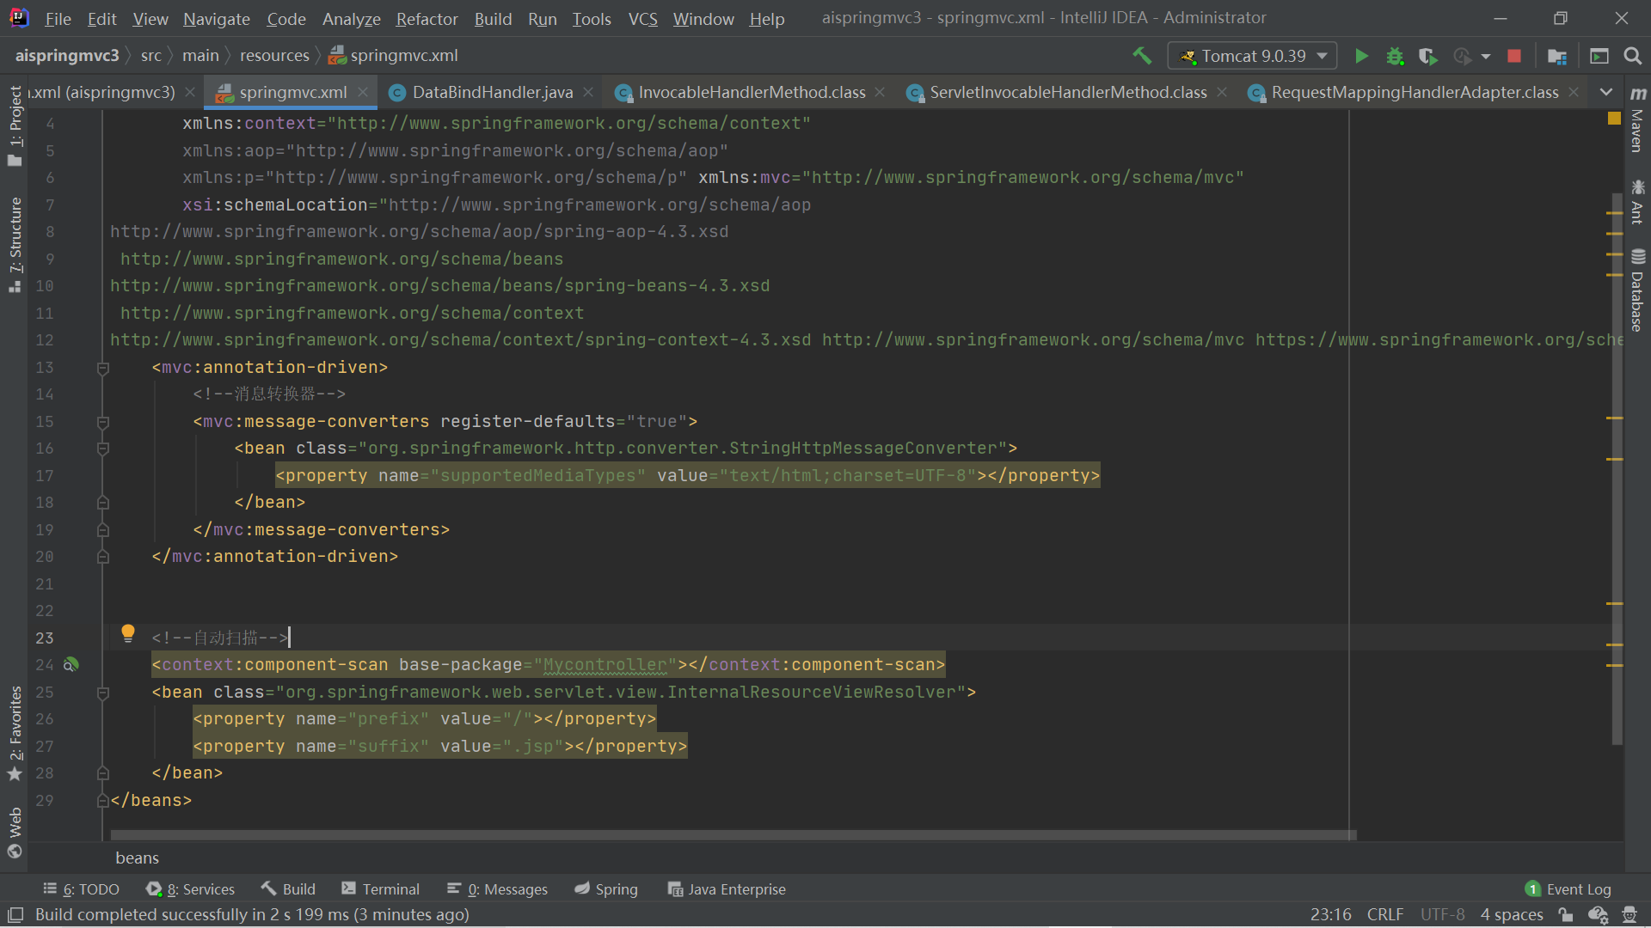Click the horizontal editor scrollbar
This screenshot has height=928, width=1651.
click(733, 835)
